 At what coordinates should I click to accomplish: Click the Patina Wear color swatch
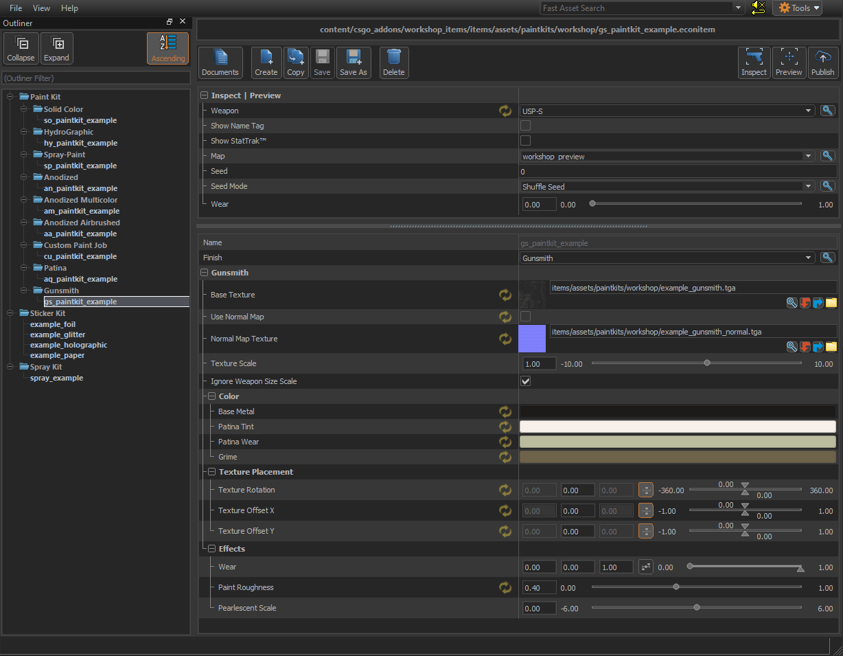[678, 442]
